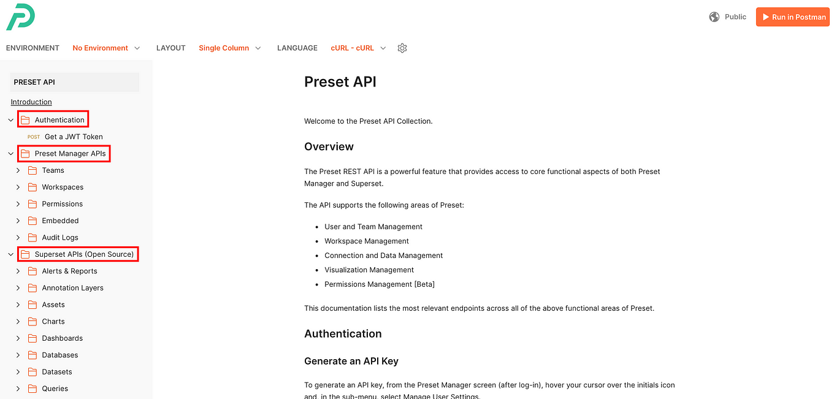This screenshot has width=834, height=399.
Task: Open the settings gear next to the language dropdown
Action: click(x=402, y=47)
